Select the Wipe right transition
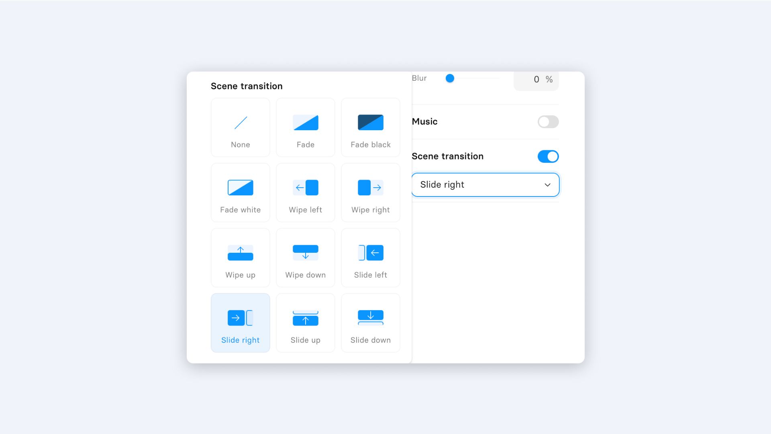Viewport: 771px width, 434px height. [x=370, y=192]
